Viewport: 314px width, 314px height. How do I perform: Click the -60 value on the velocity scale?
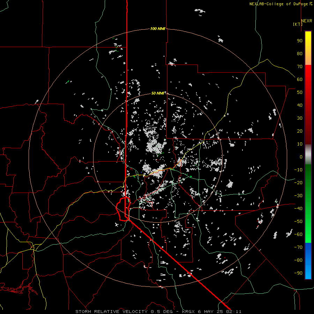tap(298, 234)
